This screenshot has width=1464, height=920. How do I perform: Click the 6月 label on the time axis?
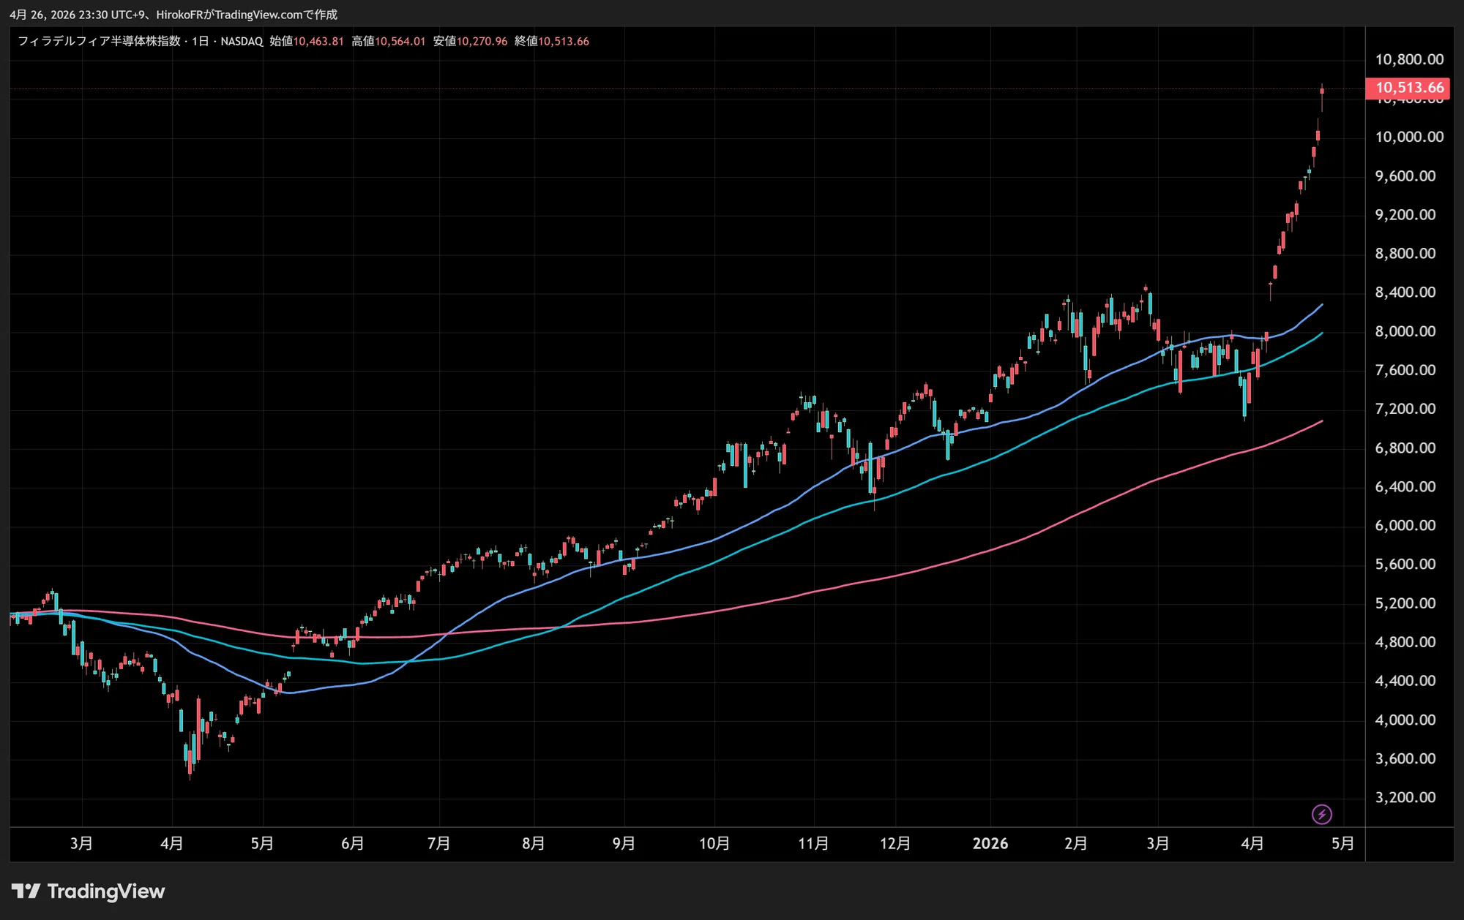(353, 843)
